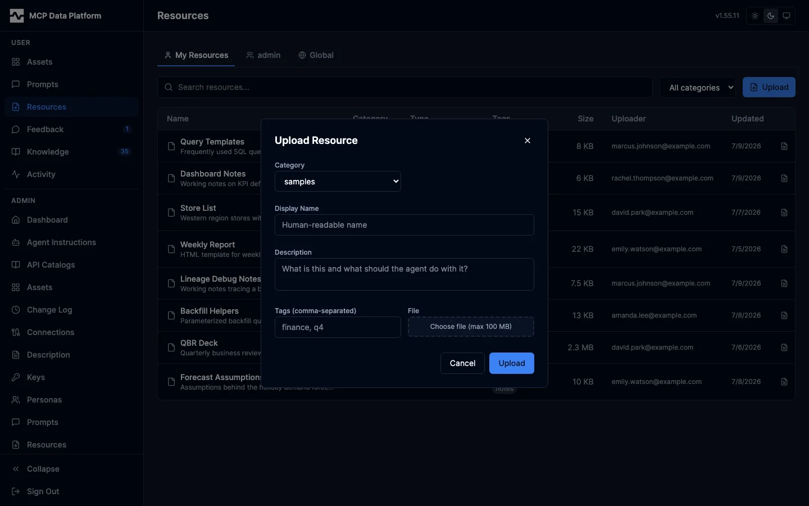Open Agent Instructions page
Screen dimensions: 809x506
click(71, 242)
